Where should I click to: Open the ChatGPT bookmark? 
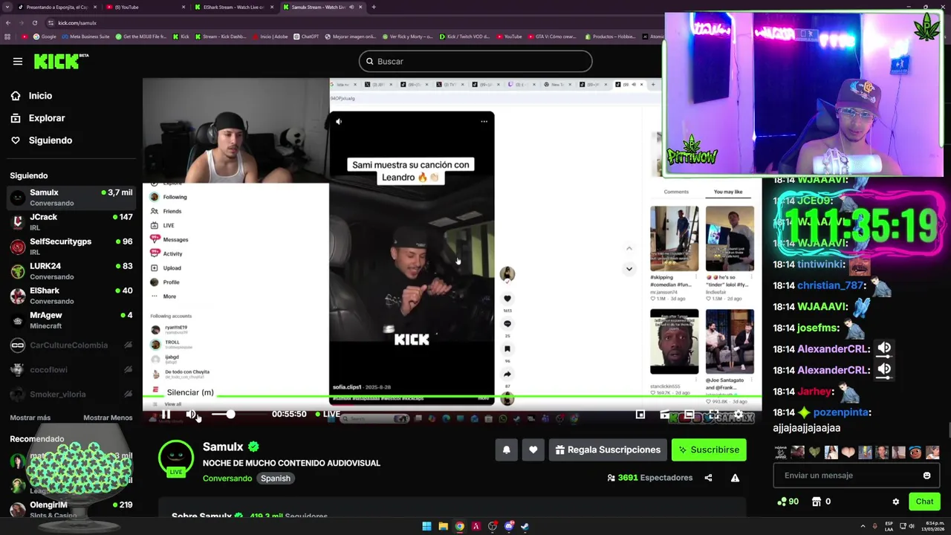[305, 36]
